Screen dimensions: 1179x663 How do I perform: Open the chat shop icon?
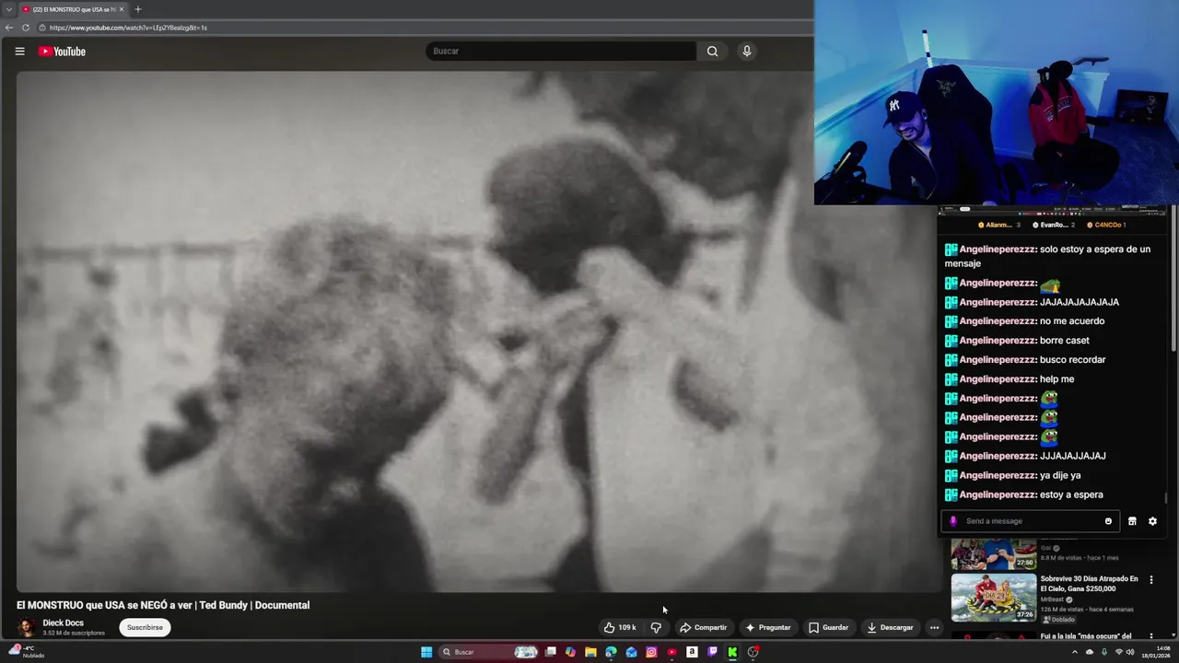click(1132, 521)
